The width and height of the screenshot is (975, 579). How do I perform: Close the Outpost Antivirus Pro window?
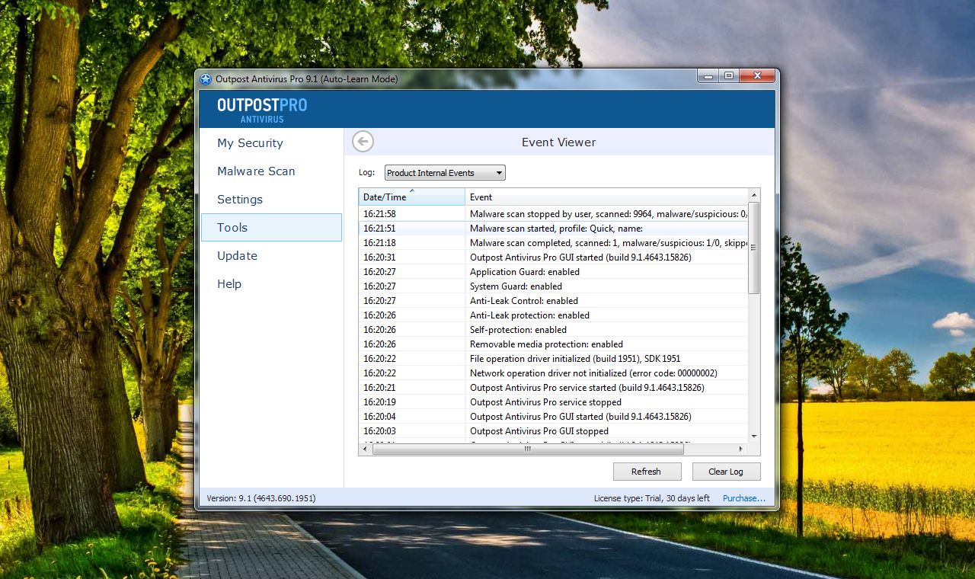tap(757, 75)
